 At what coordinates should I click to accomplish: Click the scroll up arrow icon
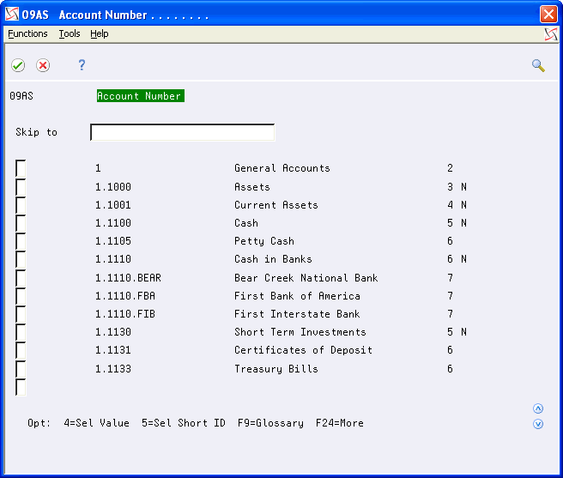click(x=538, y=408)
